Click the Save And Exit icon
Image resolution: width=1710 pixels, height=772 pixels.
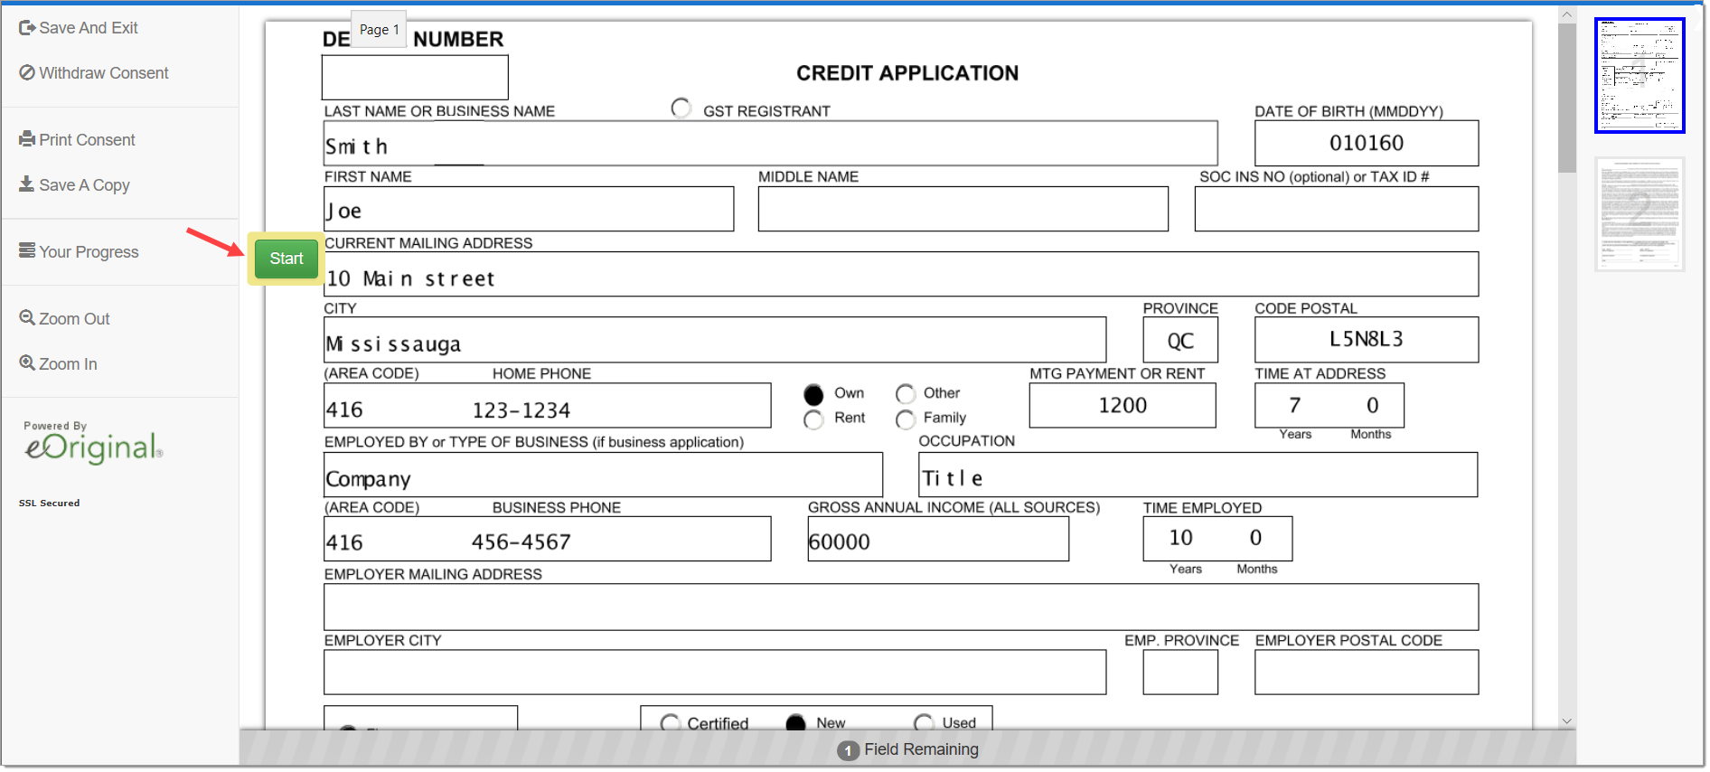(x=27, y=28)
